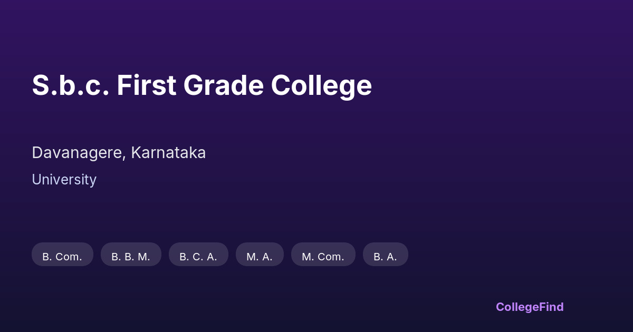Choose the B. B. M. course chip
633x332 pixels.
(131, 255)
